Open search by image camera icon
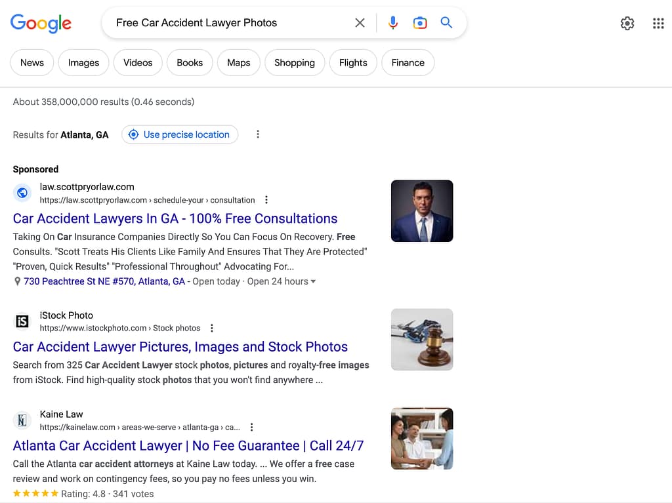672x503 pixels. (419, 23)
